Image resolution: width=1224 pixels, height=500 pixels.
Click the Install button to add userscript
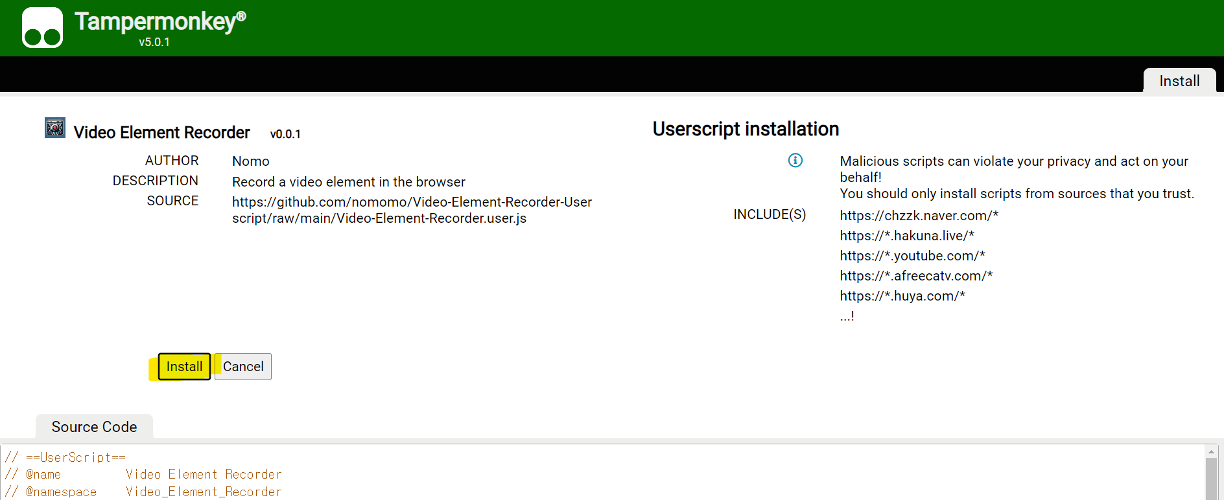click(184, 367)
